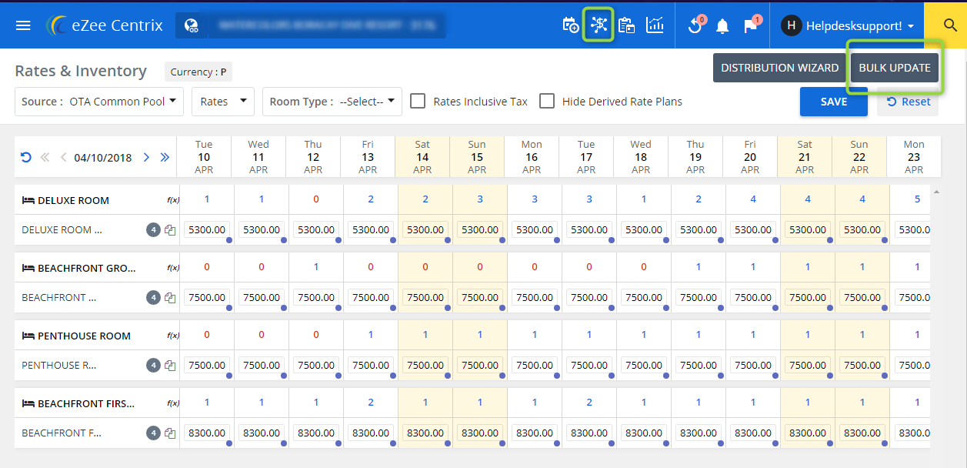Click the copy icon in BEACHFRONT 7500 rate row
Viewport: 967px width, 468px height.
click(x=170, y=298)
